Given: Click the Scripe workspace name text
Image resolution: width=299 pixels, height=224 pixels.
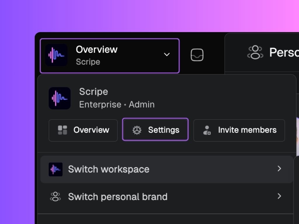Looking at the screenshot, I should click(94, 92).
